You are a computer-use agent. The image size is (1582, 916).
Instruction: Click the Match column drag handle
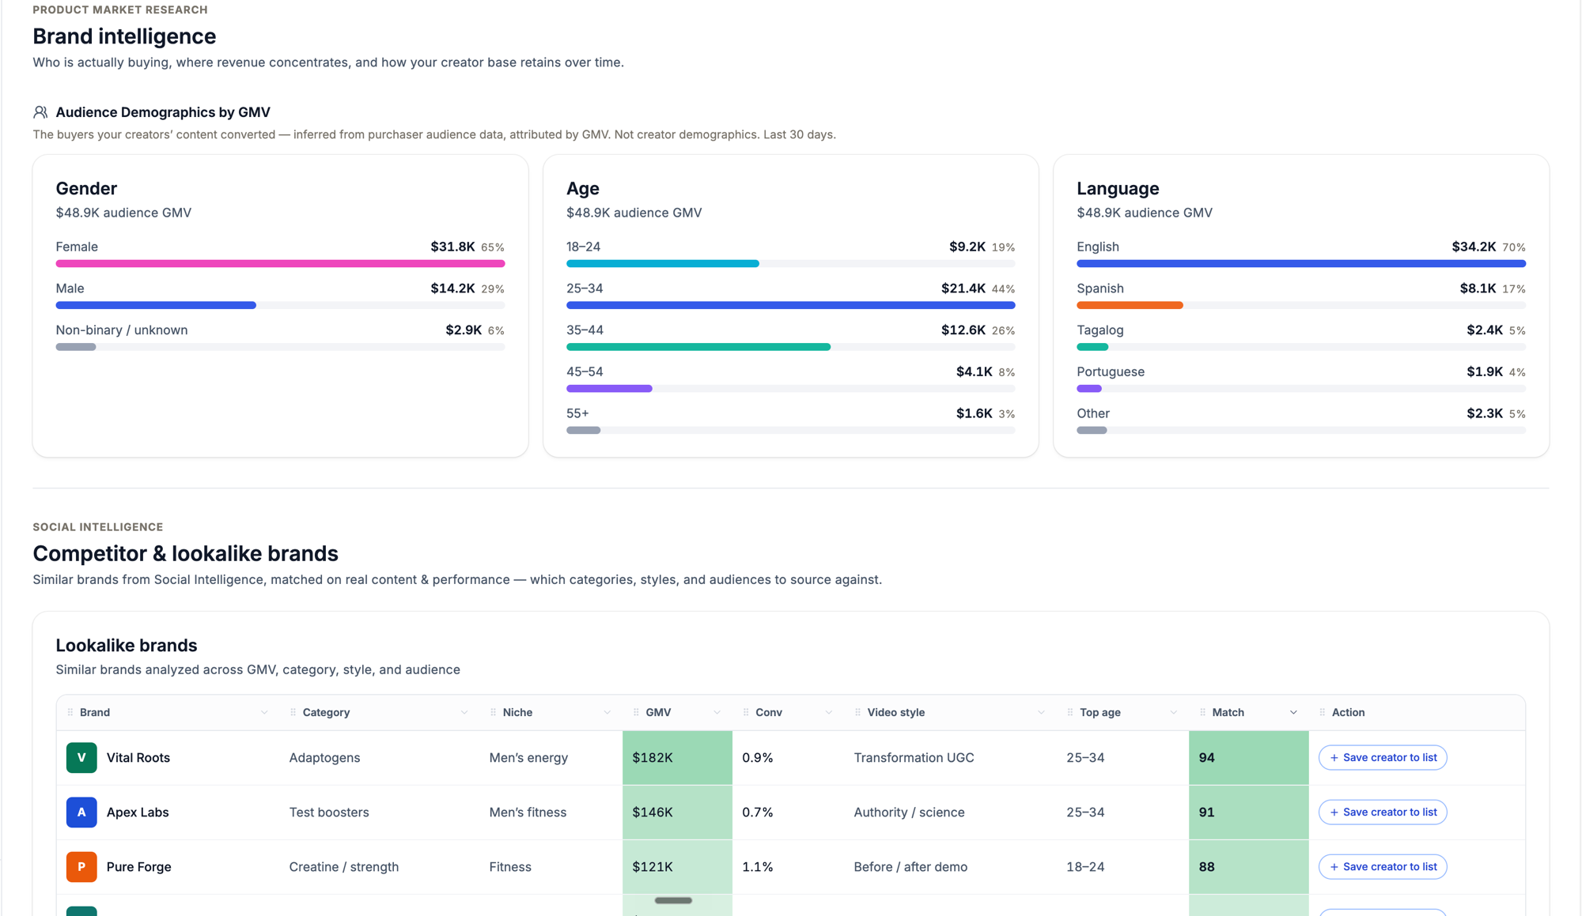pyautogui.click(x=1203, y=712)
